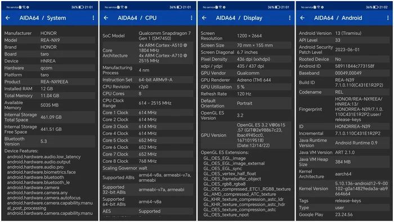This screenshot has width=394, height=222.
Task: Select the Core 8 Clock row
Action: 147,161
